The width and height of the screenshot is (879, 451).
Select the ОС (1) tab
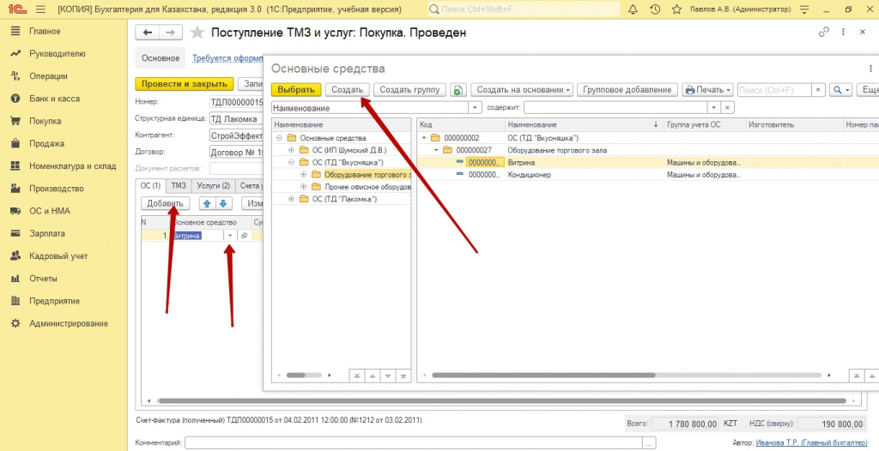click(x=151, y=185)
